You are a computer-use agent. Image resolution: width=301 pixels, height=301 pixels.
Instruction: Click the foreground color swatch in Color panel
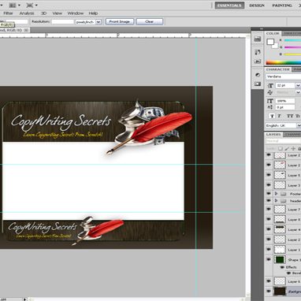(x=270, y=42)
